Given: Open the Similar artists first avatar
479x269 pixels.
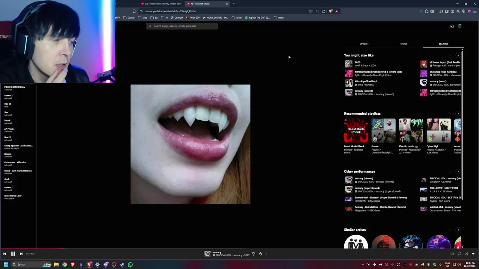Looking at the screenshot, I should [356, 242].
